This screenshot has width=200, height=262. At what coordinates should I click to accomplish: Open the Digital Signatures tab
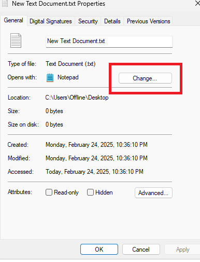[x=51, y=21]
